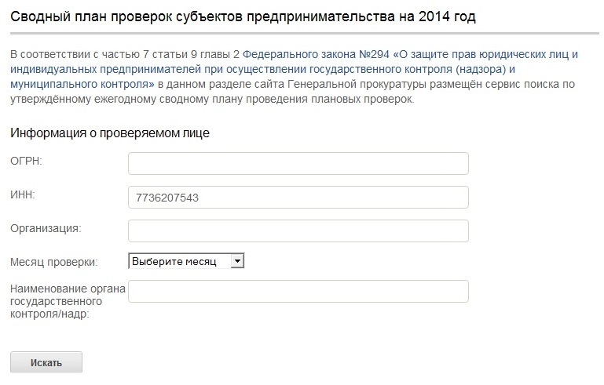The width and height of the screenshot is (604, 385).
Task: Select the Организация label
Action: point(46,227)
